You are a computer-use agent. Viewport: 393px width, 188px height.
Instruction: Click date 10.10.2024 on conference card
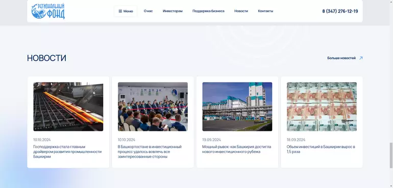(x=127, y=140)
